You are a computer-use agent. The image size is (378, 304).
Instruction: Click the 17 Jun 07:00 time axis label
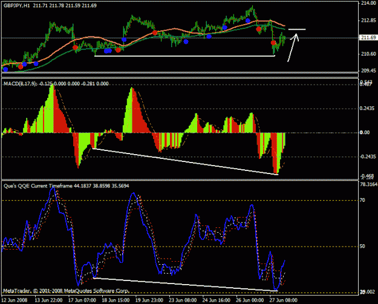click(x=82, y=300)
